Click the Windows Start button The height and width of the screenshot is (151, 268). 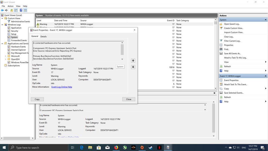coord(4,148)
